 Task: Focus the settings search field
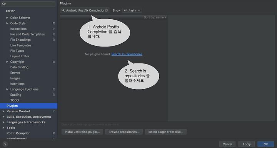click(x=28, y=4)
